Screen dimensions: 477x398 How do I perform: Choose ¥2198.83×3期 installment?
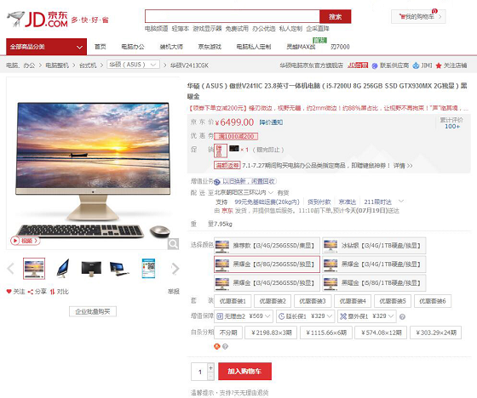tap(271, 333)
